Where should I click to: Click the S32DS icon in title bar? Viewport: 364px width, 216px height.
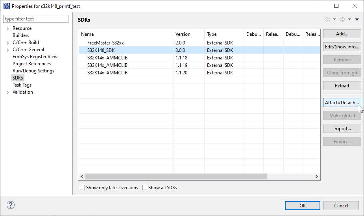tap(7, 6)
